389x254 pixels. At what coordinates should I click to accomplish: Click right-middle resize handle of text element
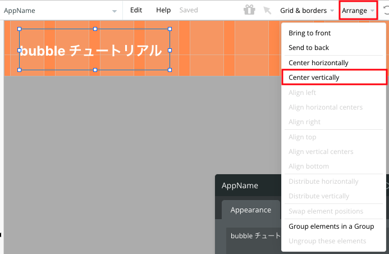170,50
